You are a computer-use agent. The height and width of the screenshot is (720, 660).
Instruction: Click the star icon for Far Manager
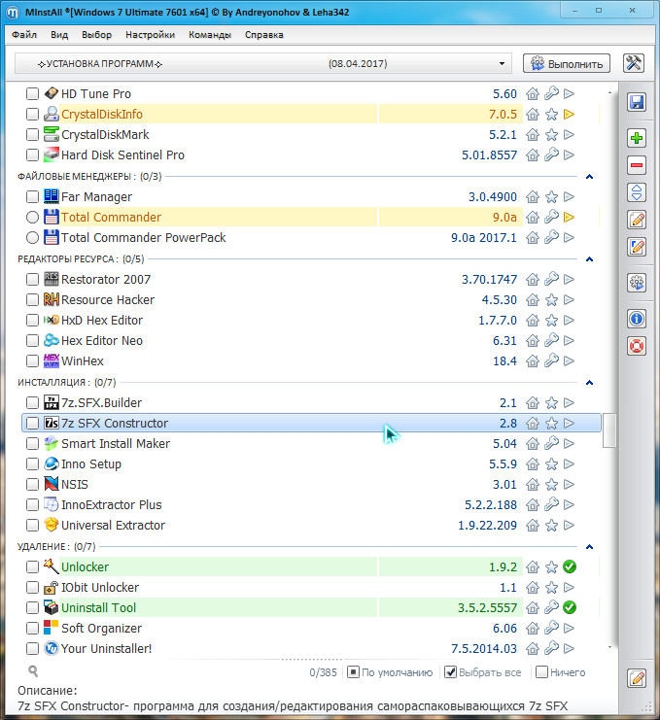551,196
